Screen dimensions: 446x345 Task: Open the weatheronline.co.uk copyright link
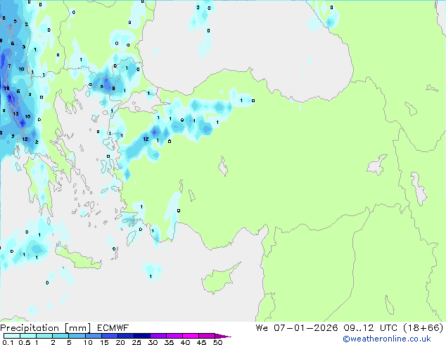pos(387,339)
